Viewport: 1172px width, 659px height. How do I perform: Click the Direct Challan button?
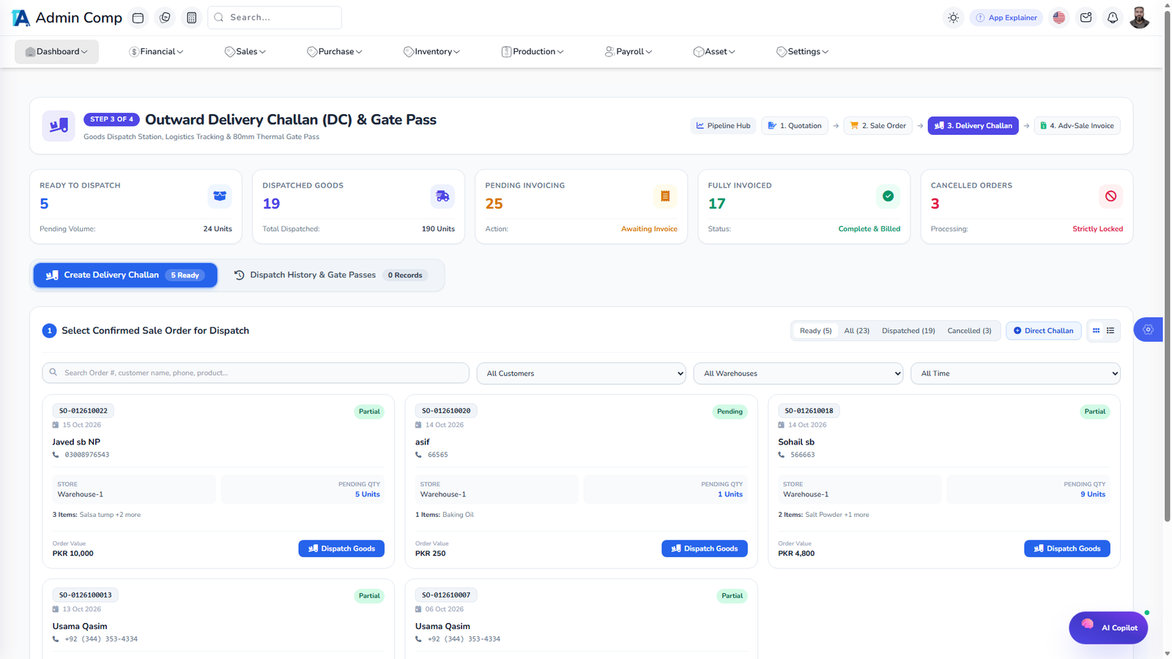(1044, 331)
